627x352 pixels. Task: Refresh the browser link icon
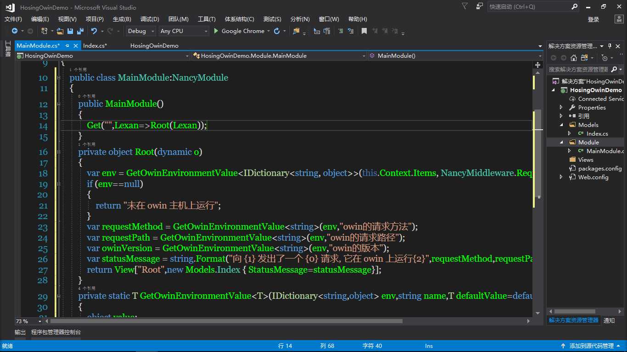tap(277, 31)
